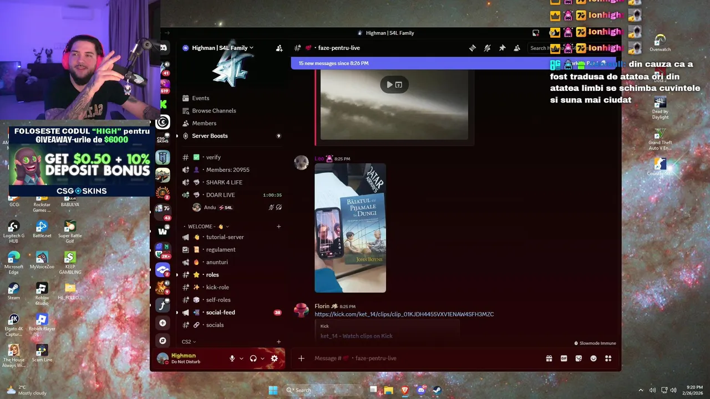The height and width of the screenshot is (399, 710).
Task: Open apps launcher icon in message bar
Action: point(608,359)
